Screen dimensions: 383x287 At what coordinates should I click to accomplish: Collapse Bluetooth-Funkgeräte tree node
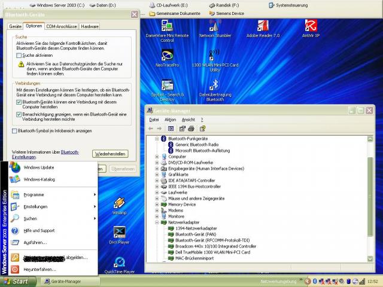coord(157,139)
